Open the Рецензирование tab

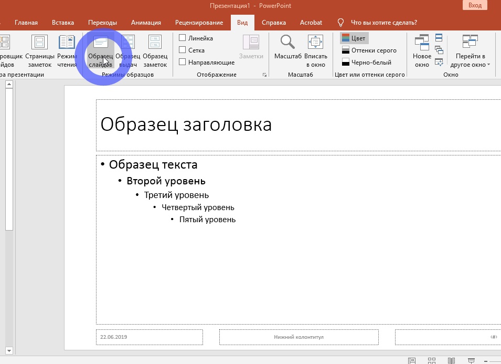click(199, 23)
